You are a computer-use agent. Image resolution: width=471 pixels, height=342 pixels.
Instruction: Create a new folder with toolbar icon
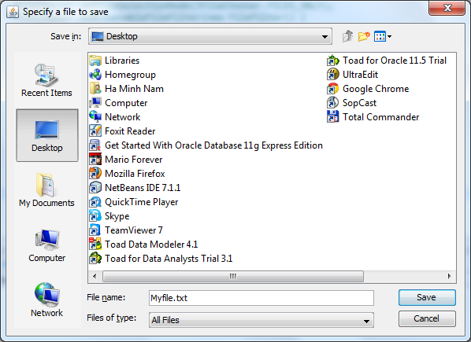(x=364, y=36)
